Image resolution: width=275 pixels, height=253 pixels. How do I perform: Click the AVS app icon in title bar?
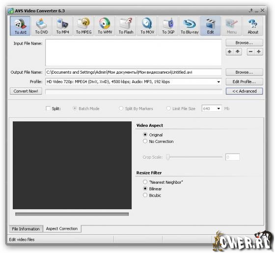11,11
